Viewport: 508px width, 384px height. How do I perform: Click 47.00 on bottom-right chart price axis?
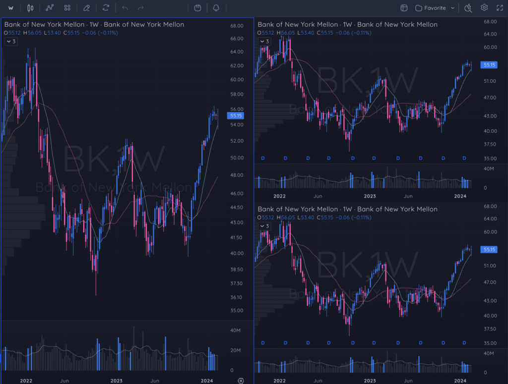[x=490, y=282]
